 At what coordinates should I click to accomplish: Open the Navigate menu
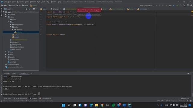pyautogui.click(x=20, y=2)
